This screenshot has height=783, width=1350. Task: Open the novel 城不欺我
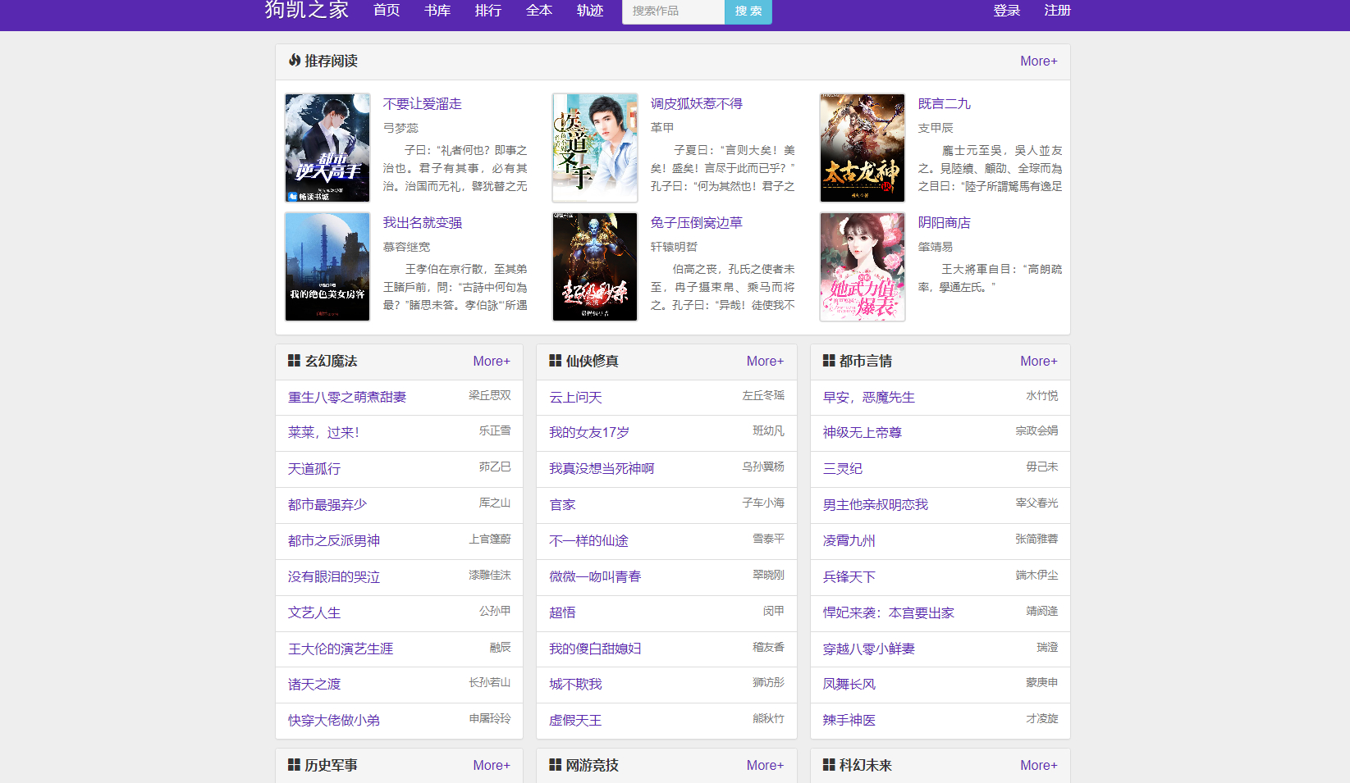tap(575, 685)
